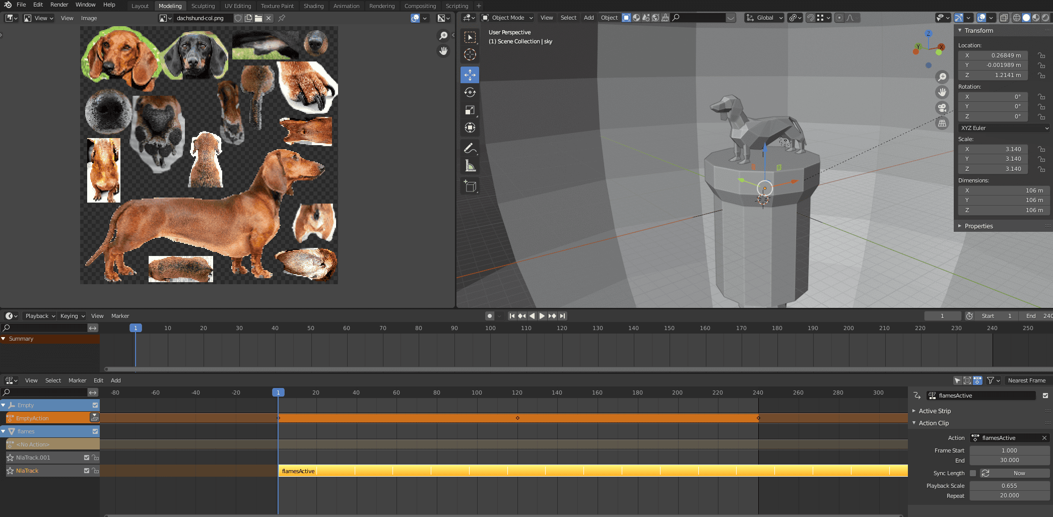Screen dimensions: 1053x517
Task: Choose the Add Cube tool
Action: (470, 186)
